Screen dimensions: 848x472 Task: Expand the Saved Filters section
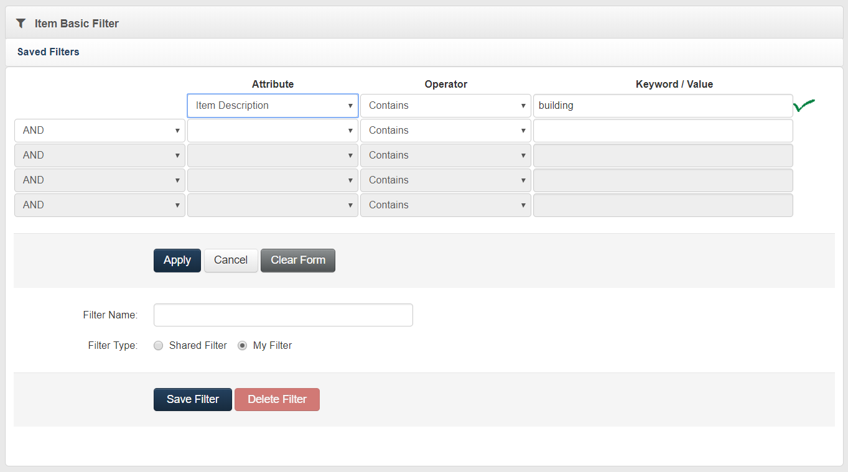click(x=48, y=52)
